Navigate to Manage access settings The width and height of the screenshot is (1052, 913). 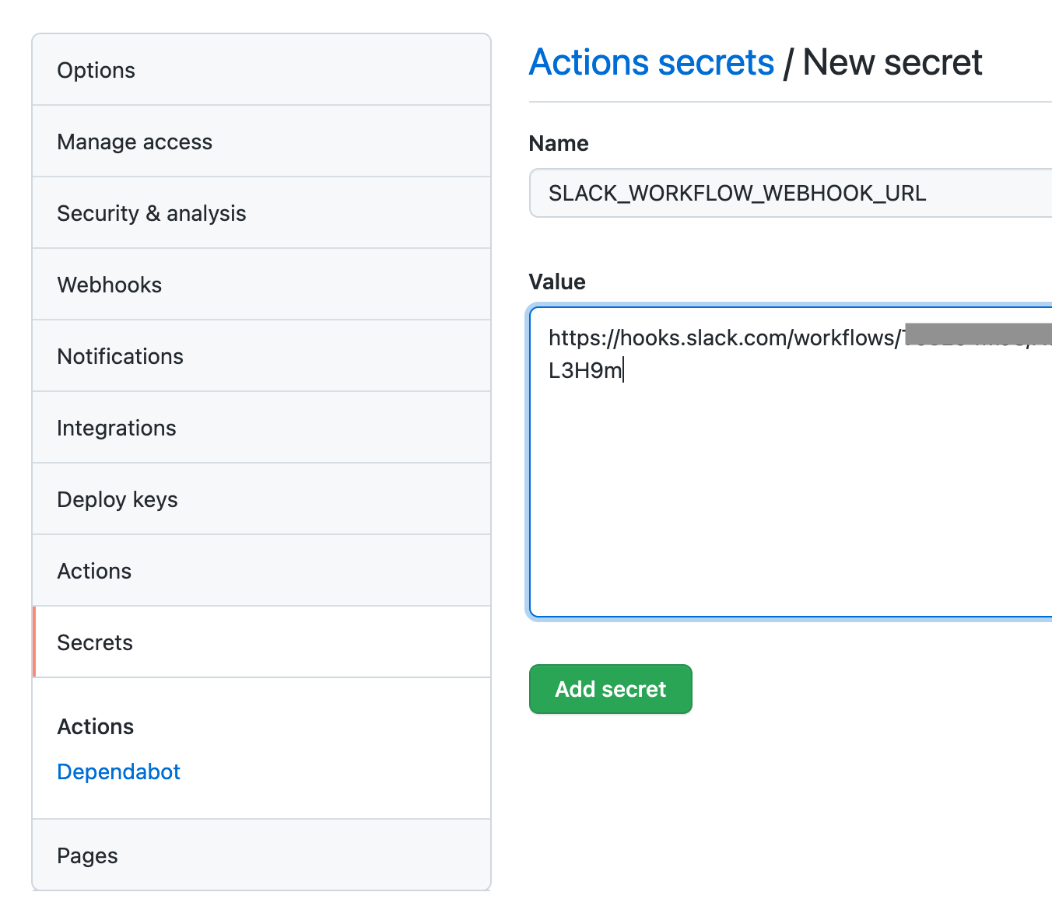tap(134, 142)
